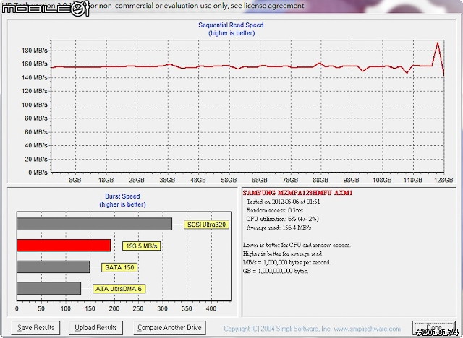Click the SCSI Ultra320 yellow label
463x338 pixels.
205,225
